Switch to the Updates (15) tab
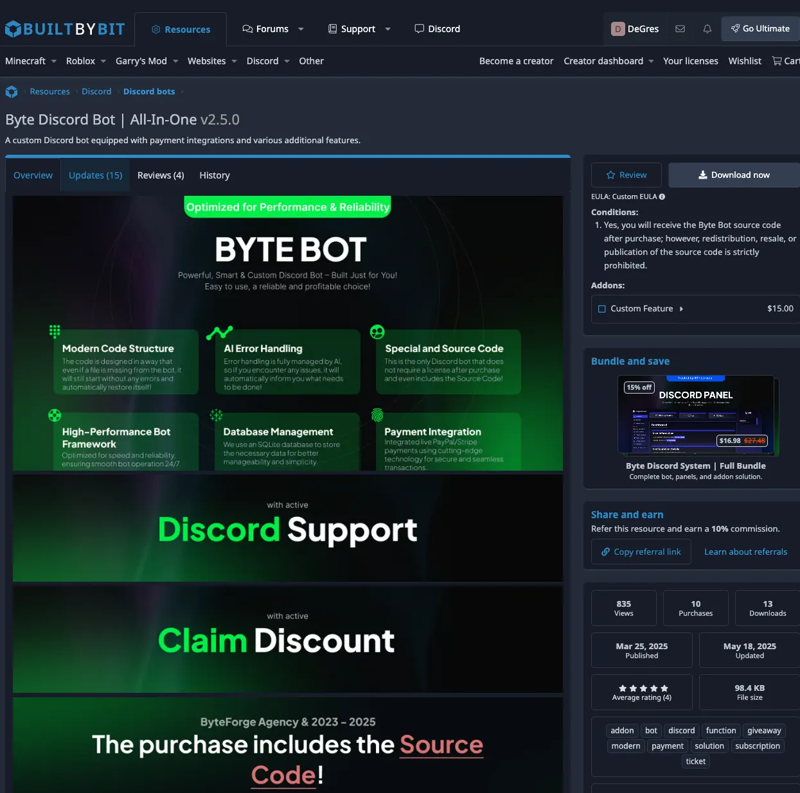Image resolution: width=800 pixels, height=793 pixels. [95, 175]
